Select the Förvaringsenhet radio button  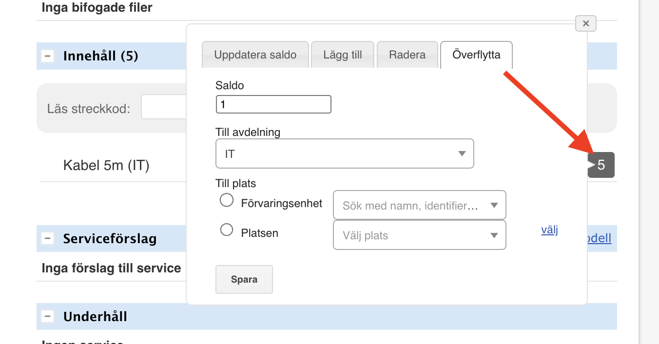(x=227, y=200)
